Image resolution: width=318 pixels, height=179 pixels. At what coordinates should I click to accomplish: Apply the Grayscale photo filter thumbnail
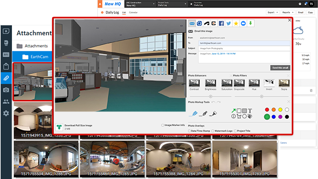coord(239,83)
